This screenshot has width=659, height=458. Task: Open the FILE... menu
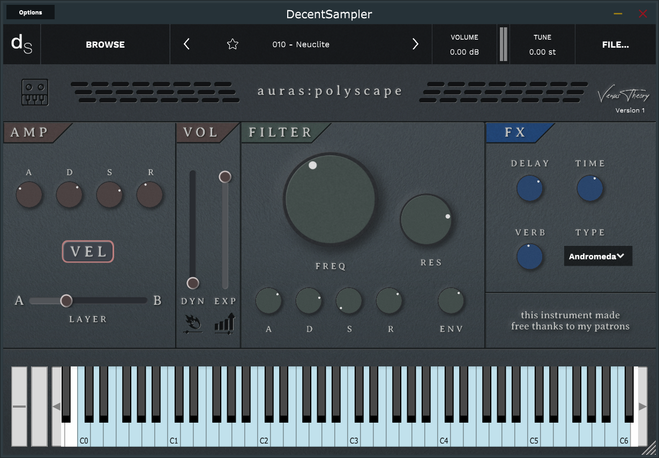pyautogui.click(x=616, y=44)
